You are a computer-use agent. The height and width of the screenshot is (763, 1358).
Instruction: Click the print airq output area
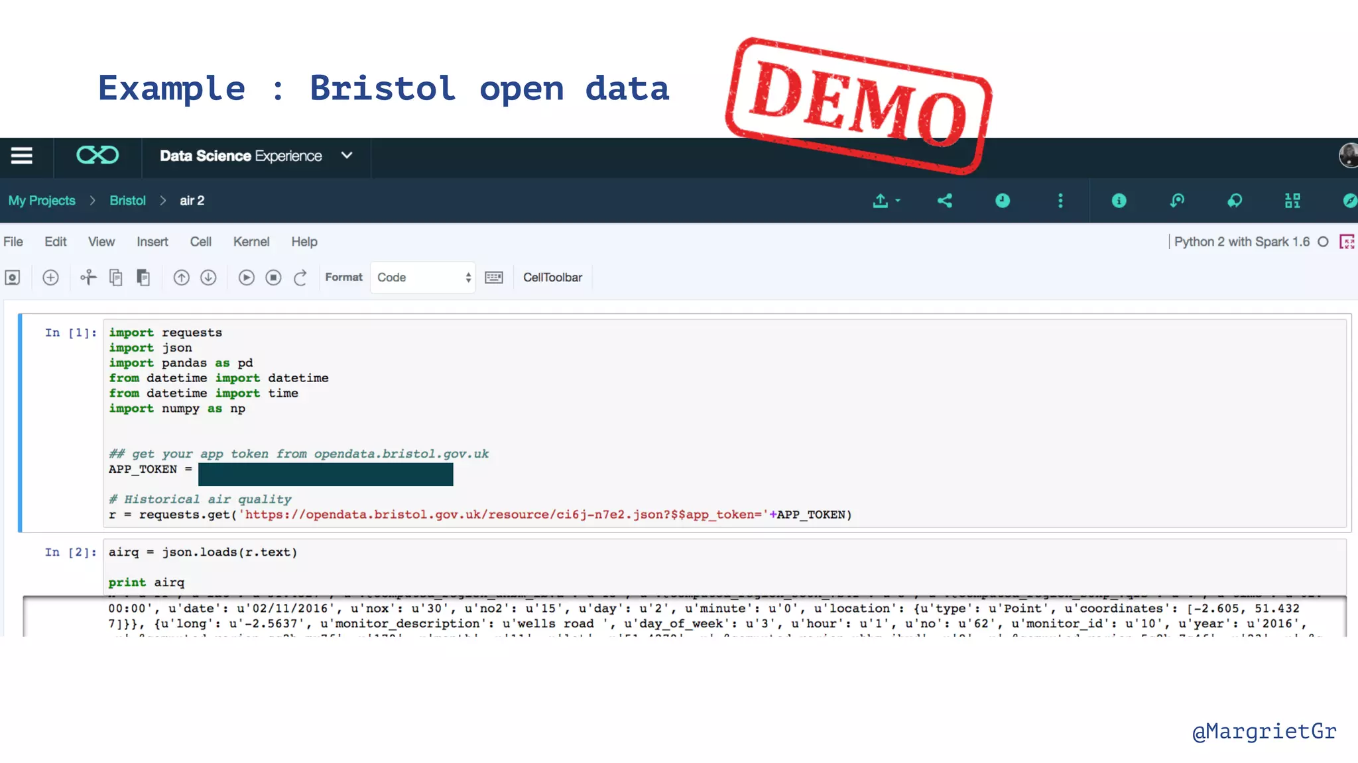click(684, 616)
